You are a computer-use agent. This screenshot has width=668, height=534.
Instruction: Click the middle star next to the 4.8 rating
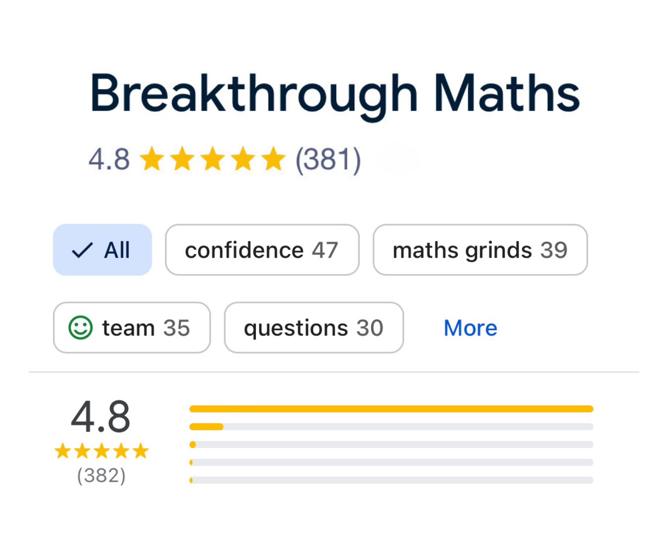pyautogui.click(x=213, y=159)
